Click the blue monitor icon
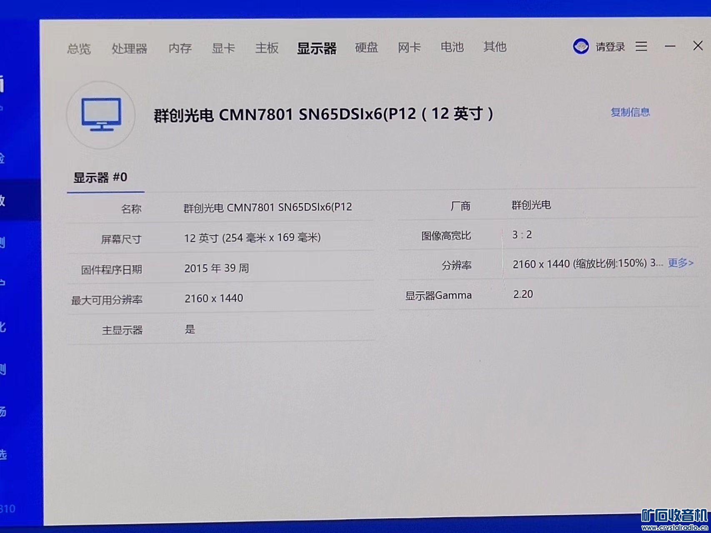Viewport: 711px width, 533px height. [x=101, y=115]
